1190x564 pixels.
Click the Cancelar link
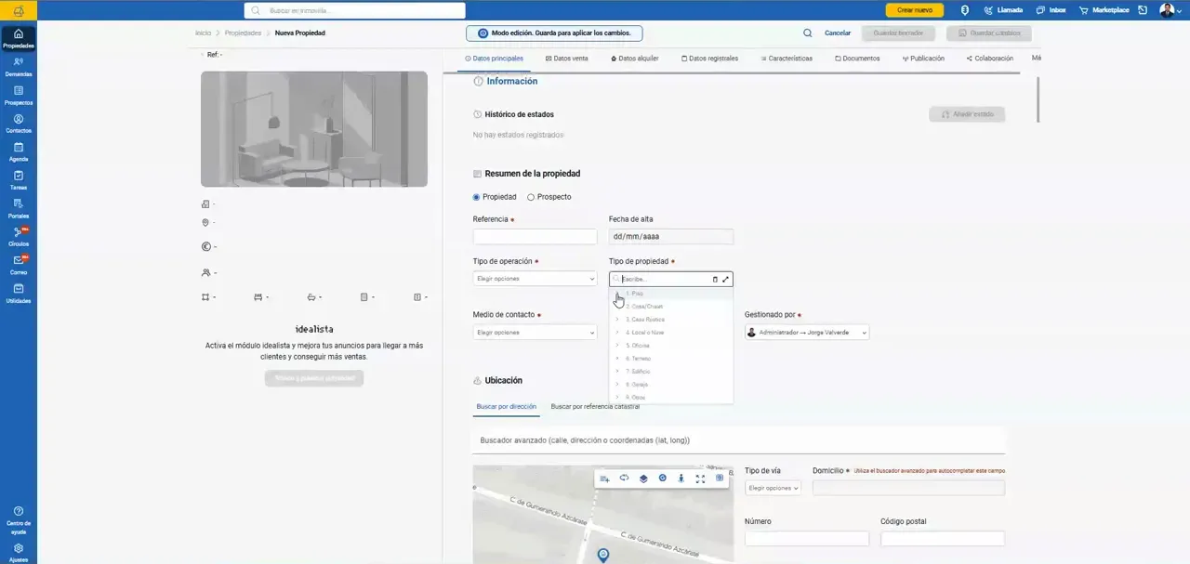click(x=838, y=33)
